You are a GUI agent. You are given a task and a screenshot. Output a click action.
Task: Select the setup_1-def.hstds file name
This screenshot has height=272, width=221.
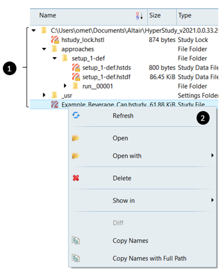tap(107, 68)
